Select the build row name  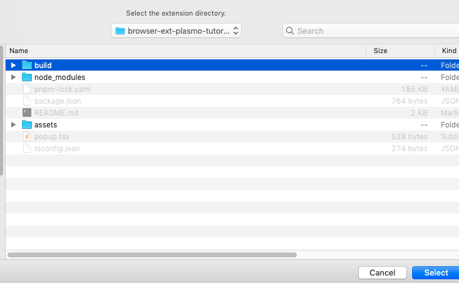[43, 65]
